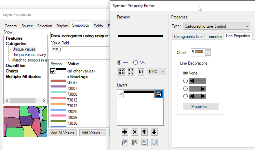Click the teal line symbol for 73008
The width and height of the screenshot is (255, 150).
(x=58, y=92)
